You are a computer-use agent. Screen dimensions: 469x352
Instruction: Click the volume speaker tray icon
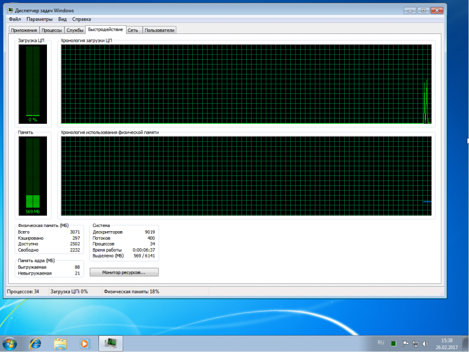tap(425, 344)
